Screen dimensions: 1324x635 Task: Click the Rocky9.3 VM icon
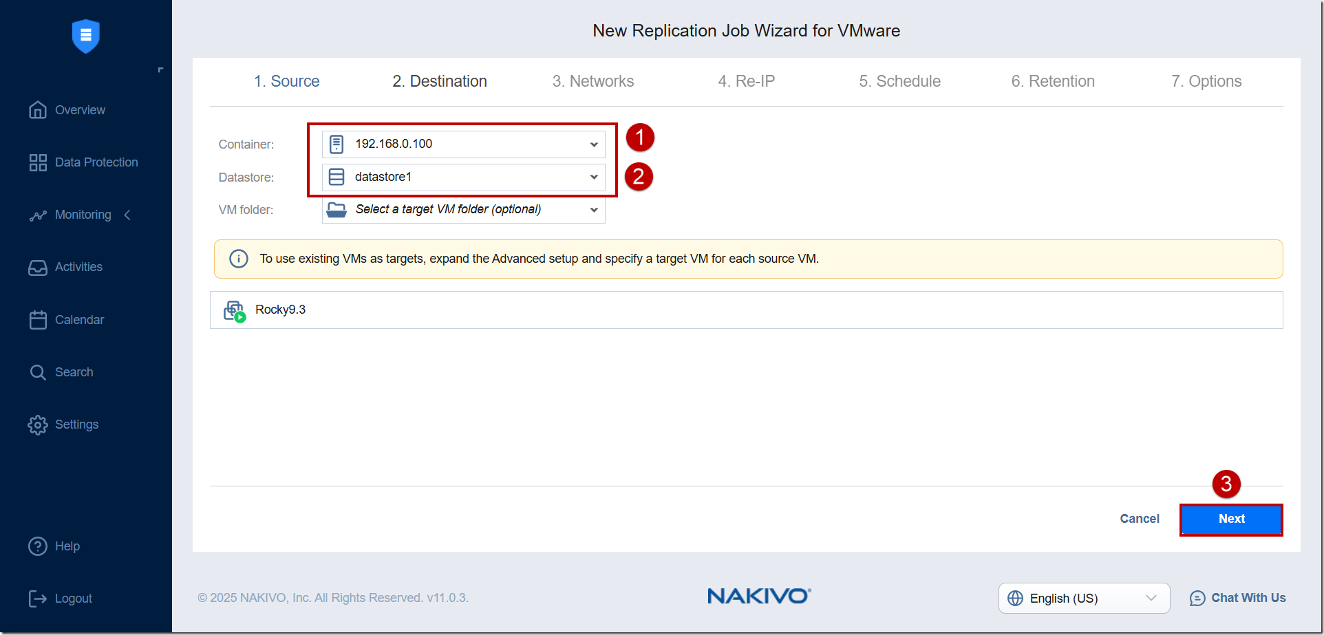235,311
